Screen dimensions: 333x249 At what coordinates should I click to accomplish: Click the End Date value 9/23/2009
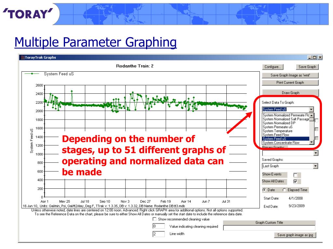[x=297, y=206]
